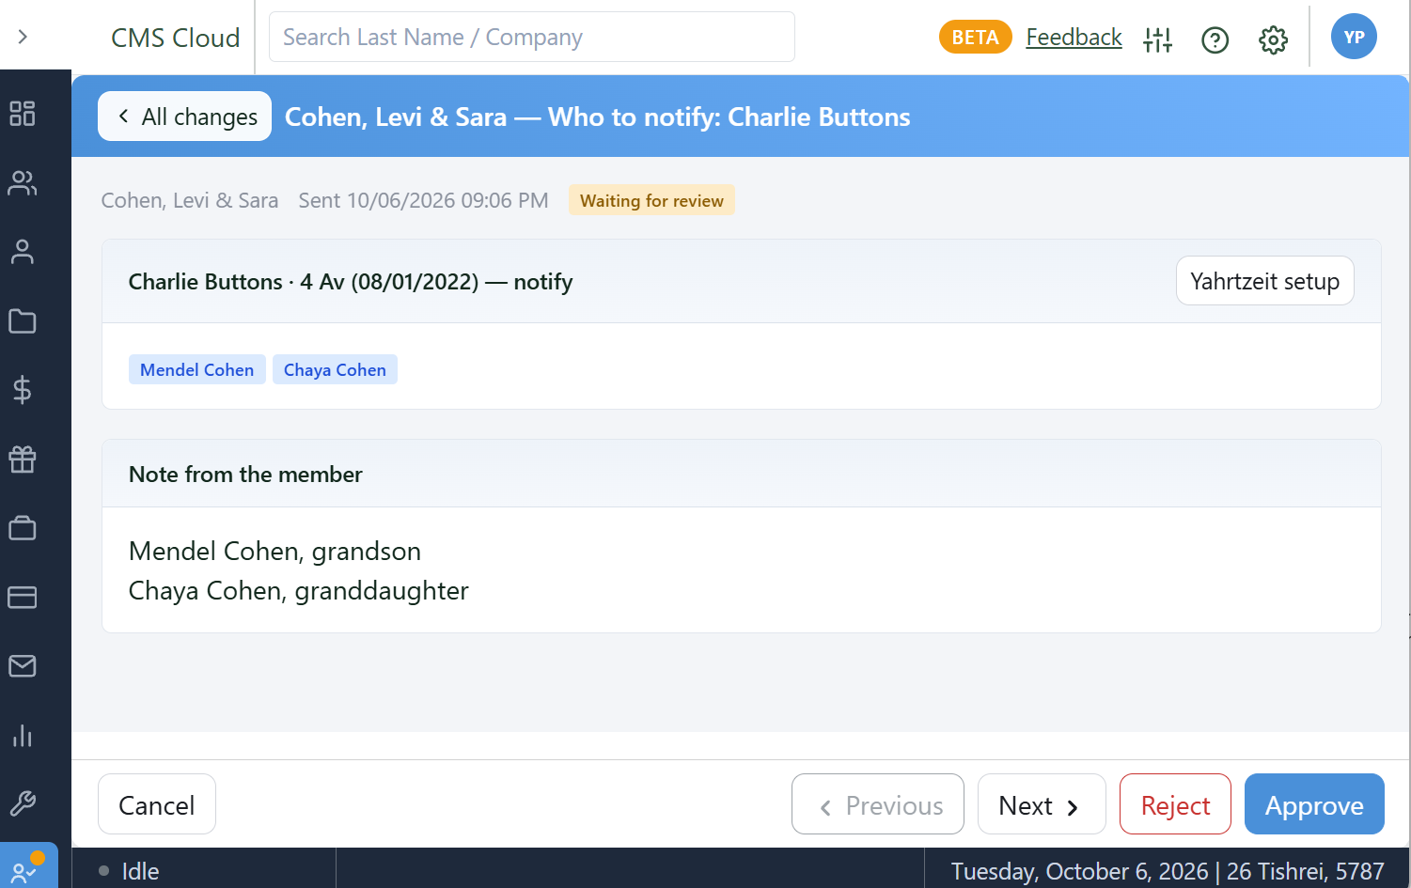Image resolution: width=1411 pixels, height=888 pixels.
Task: Open the dollar sign finance icon
Action: coord(23,390)
